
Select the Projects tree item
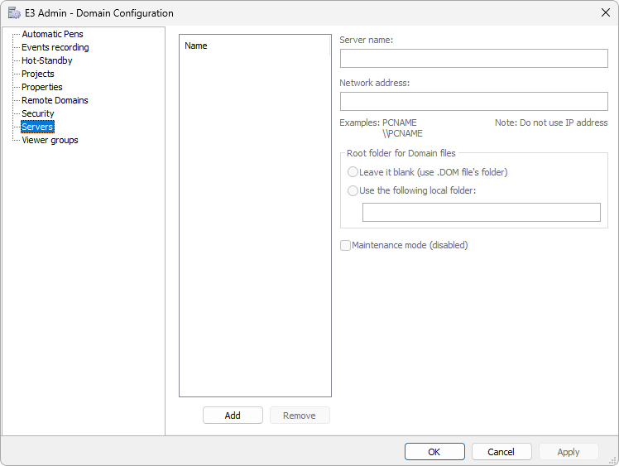37,74
